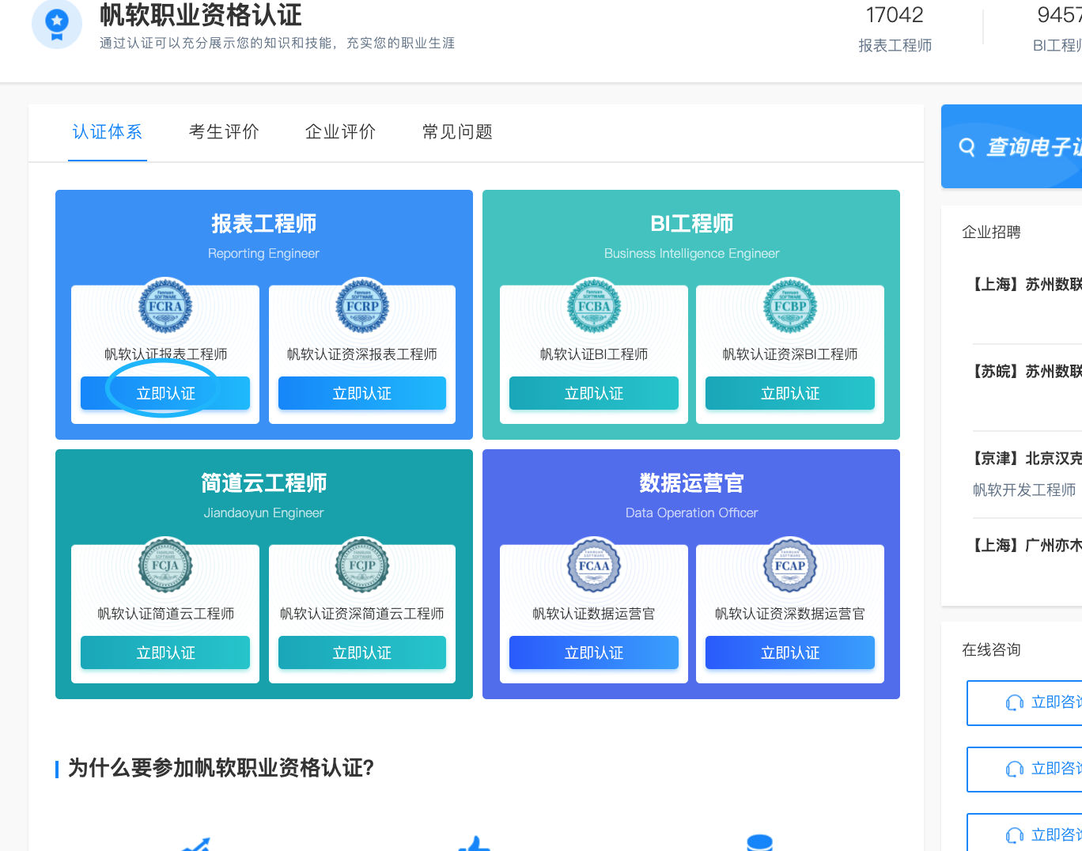Screen dimensions: 1082x851
Task: Click the FCAP certification badge
Action: point(790,565)
